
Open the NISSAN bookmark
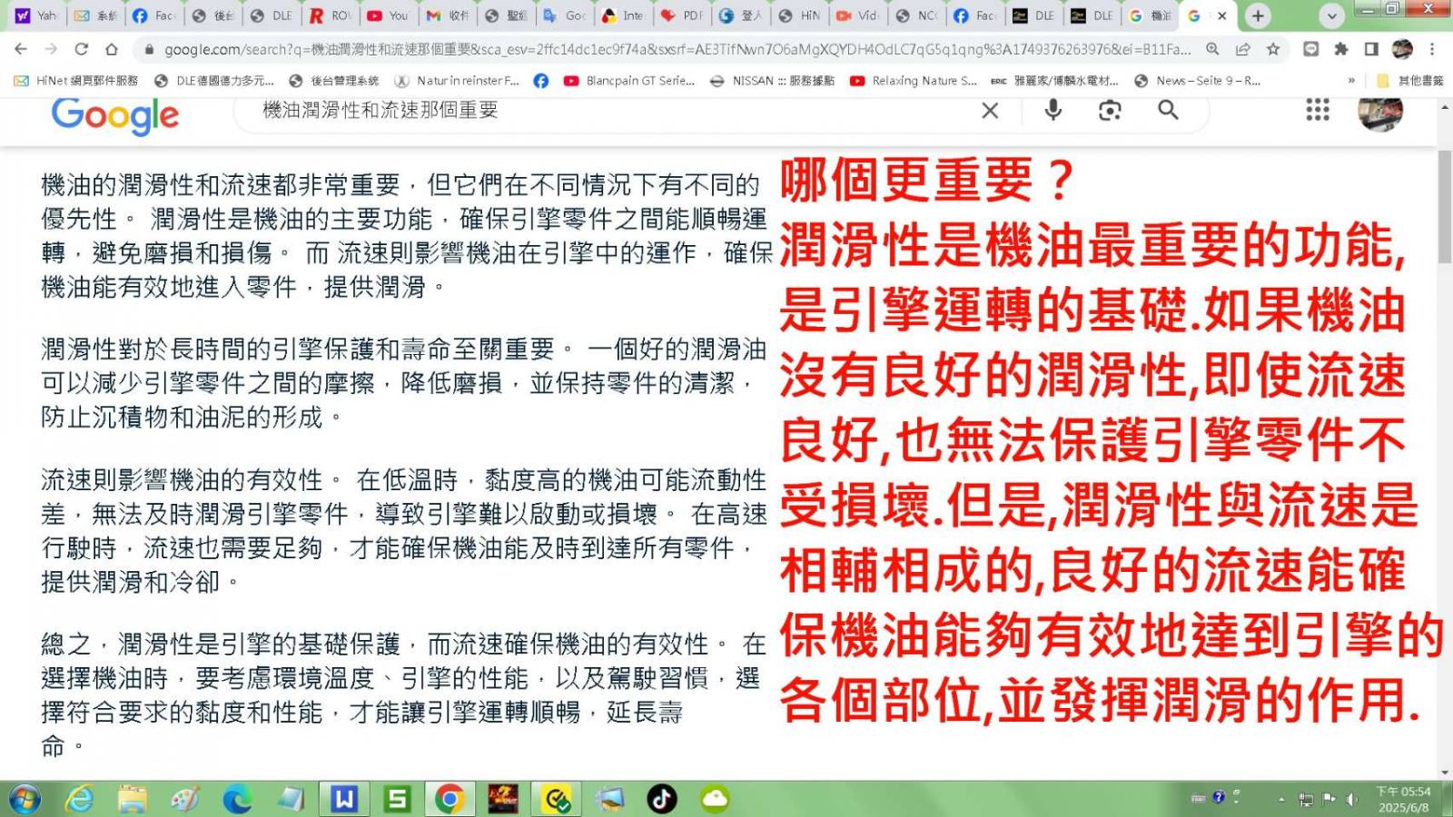tap(772, 81)
